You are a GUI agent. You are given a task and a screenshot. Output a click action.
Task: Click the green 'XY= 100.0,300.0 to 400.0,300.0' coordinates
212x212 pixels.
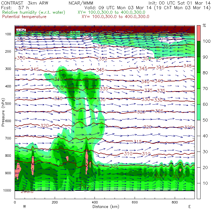point(111,12)
